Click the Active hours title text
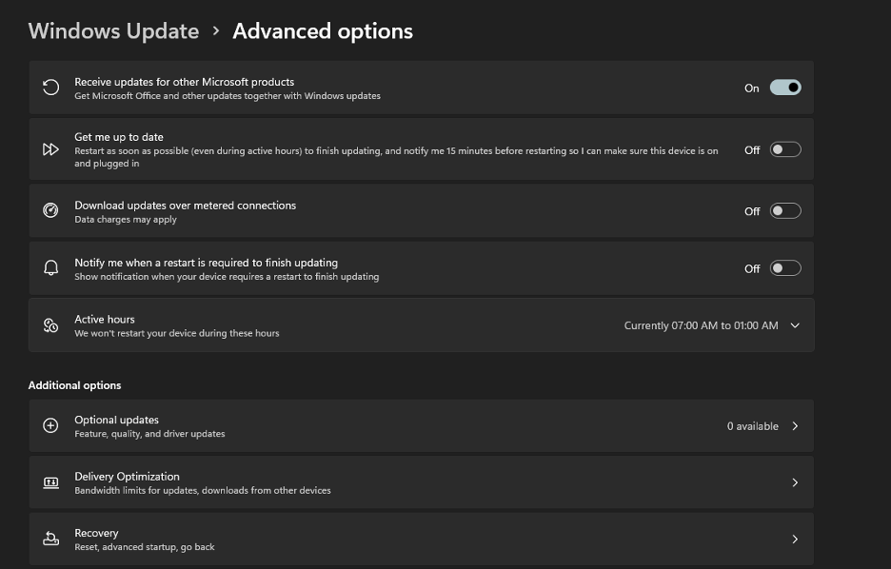This screenshot has height=569, width=891. click(105, 319)
